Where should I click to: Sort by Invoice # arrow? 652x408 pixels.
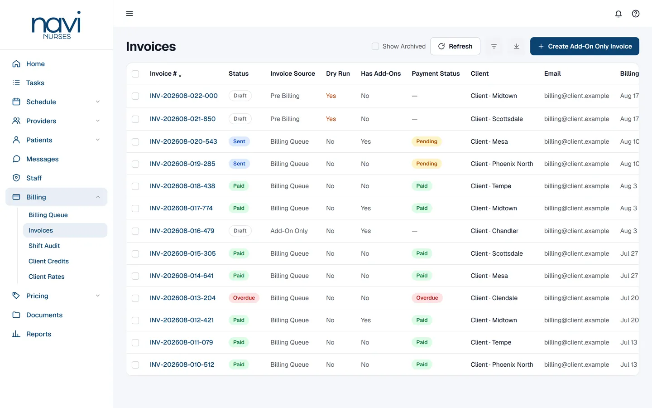(x=180, y=75)
